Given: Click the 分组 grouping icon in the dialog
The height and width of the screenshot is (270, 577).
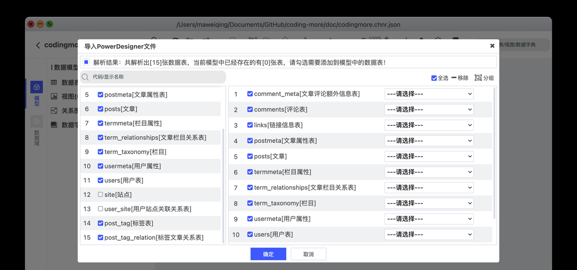Looking at the screenshot, I should click(479, 78).
